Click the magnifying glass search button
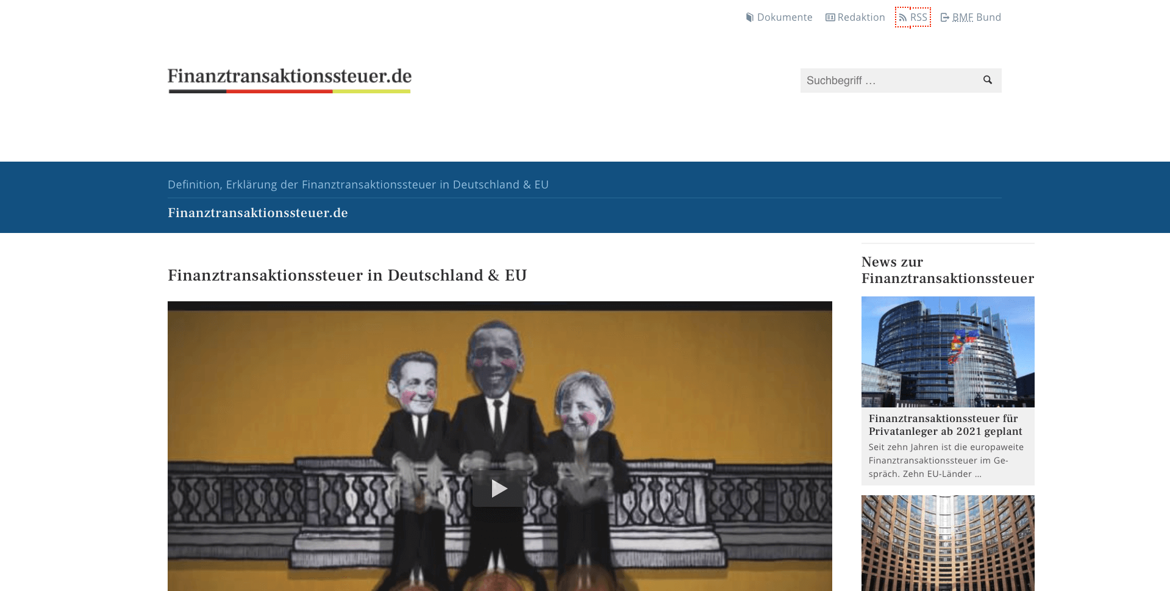Screen dimensions: 1170x591 point(988,80)
